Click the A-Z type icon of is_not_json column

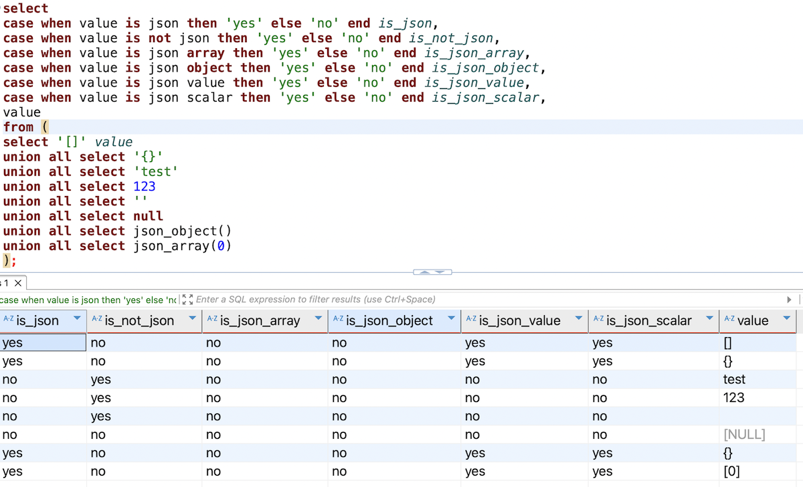[97, 320]
